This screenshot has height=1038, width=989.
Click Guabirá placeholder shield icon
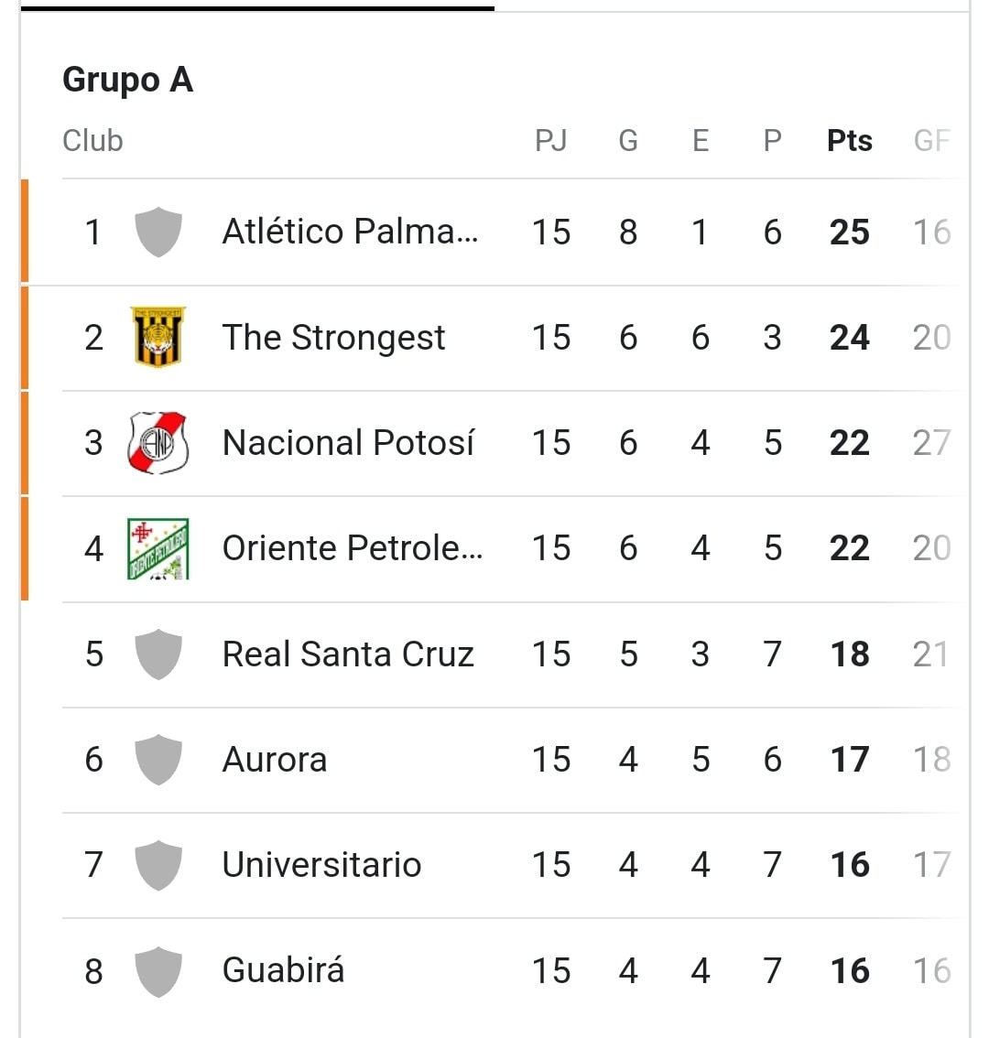158,971
